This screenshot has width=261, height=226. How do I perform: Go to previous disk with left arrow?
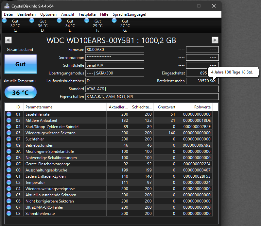pos(8,40)
